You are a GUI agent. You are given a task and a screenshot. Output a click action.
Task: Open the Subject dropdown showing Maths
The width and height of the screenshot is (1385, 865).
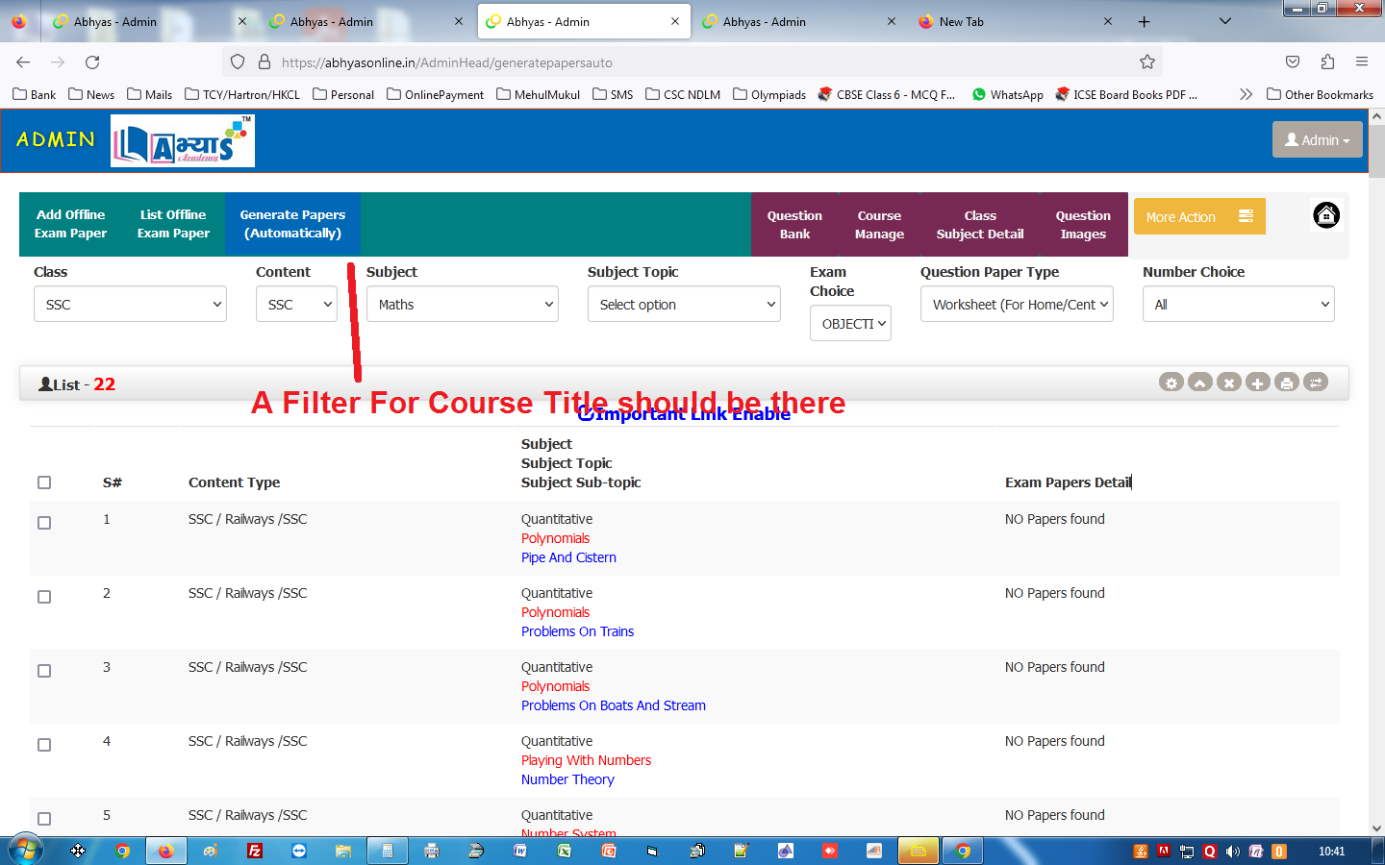[x=462, y=305]
